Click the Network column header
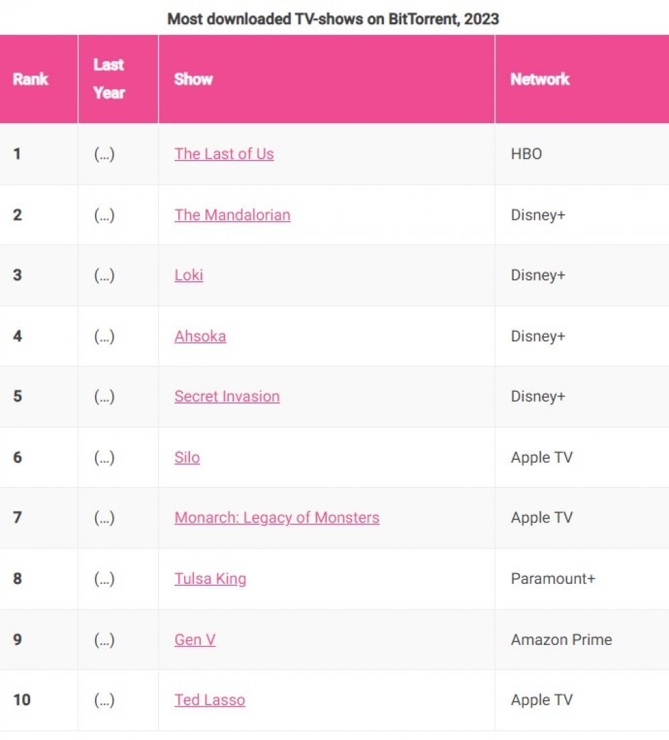 [541, 79]
